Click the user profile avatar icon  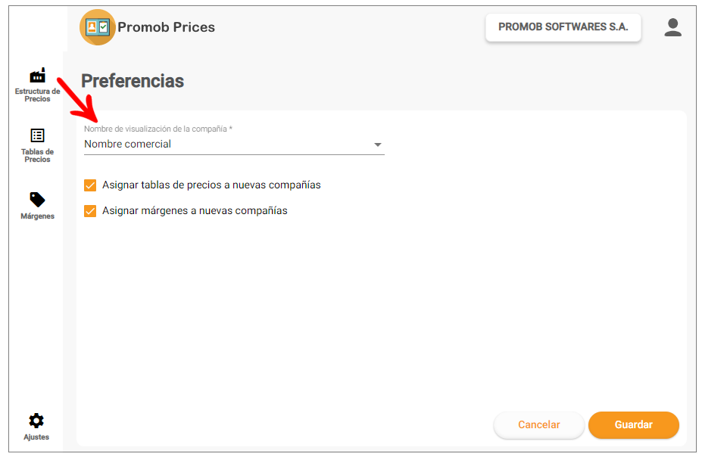click(x=672, y=27)
